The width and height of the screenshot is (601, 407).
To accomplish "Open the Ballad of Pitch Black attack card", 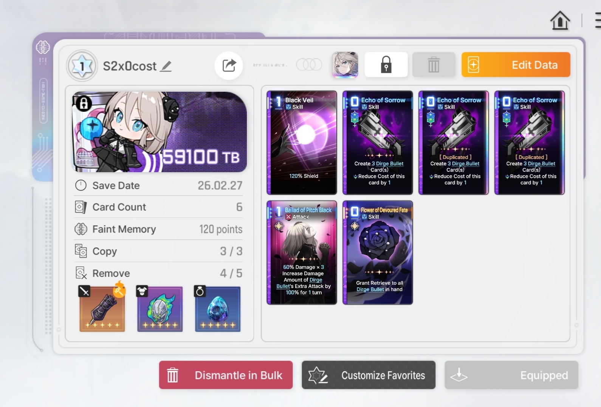I will point(302,253).
